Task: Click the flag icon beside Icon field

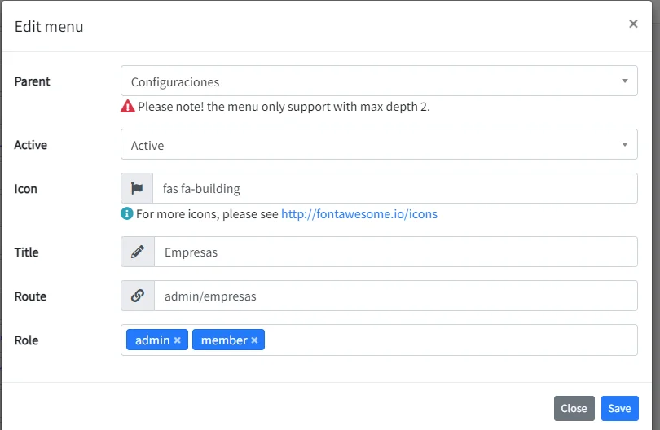Action: [137, 188]
